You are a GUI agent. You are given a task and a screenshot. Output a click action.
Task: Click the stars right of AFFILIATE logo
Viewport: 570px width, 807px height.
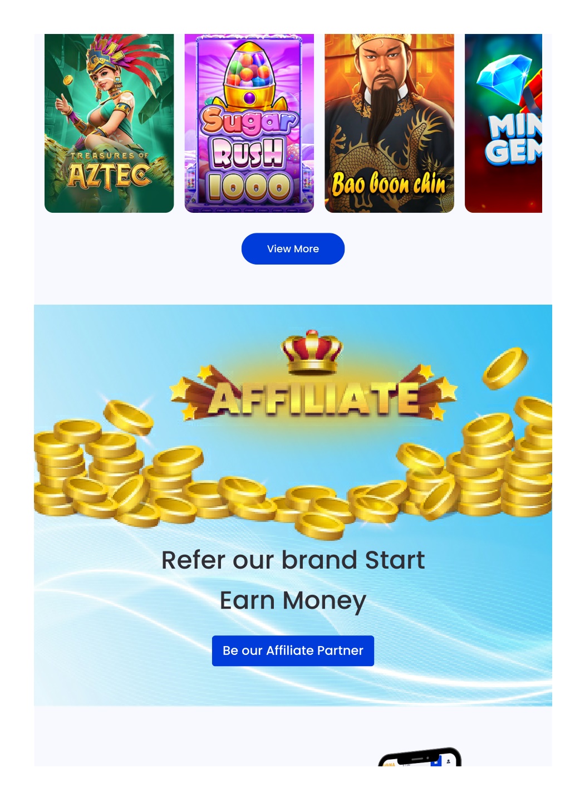[x=436, y=390]
